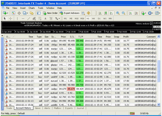The height and width of the screenshot is (116, 162).
Task: Expand the Profiles dropdown arrow
Action: tap(27, 13)
